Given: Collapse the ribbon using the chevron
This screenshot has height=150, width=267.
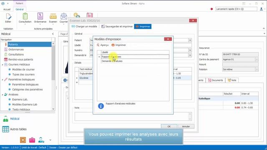Looking at the screenshot, I should pyautogui.click(x=264, y=28).
